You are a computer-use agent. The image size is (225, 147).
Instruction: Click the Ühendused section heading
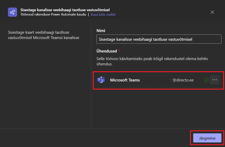pyautogui.click(x=106, y=51)
